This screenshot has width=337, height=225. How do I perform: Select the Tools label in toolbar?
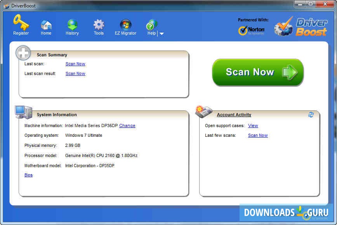[x=99, y=33]
